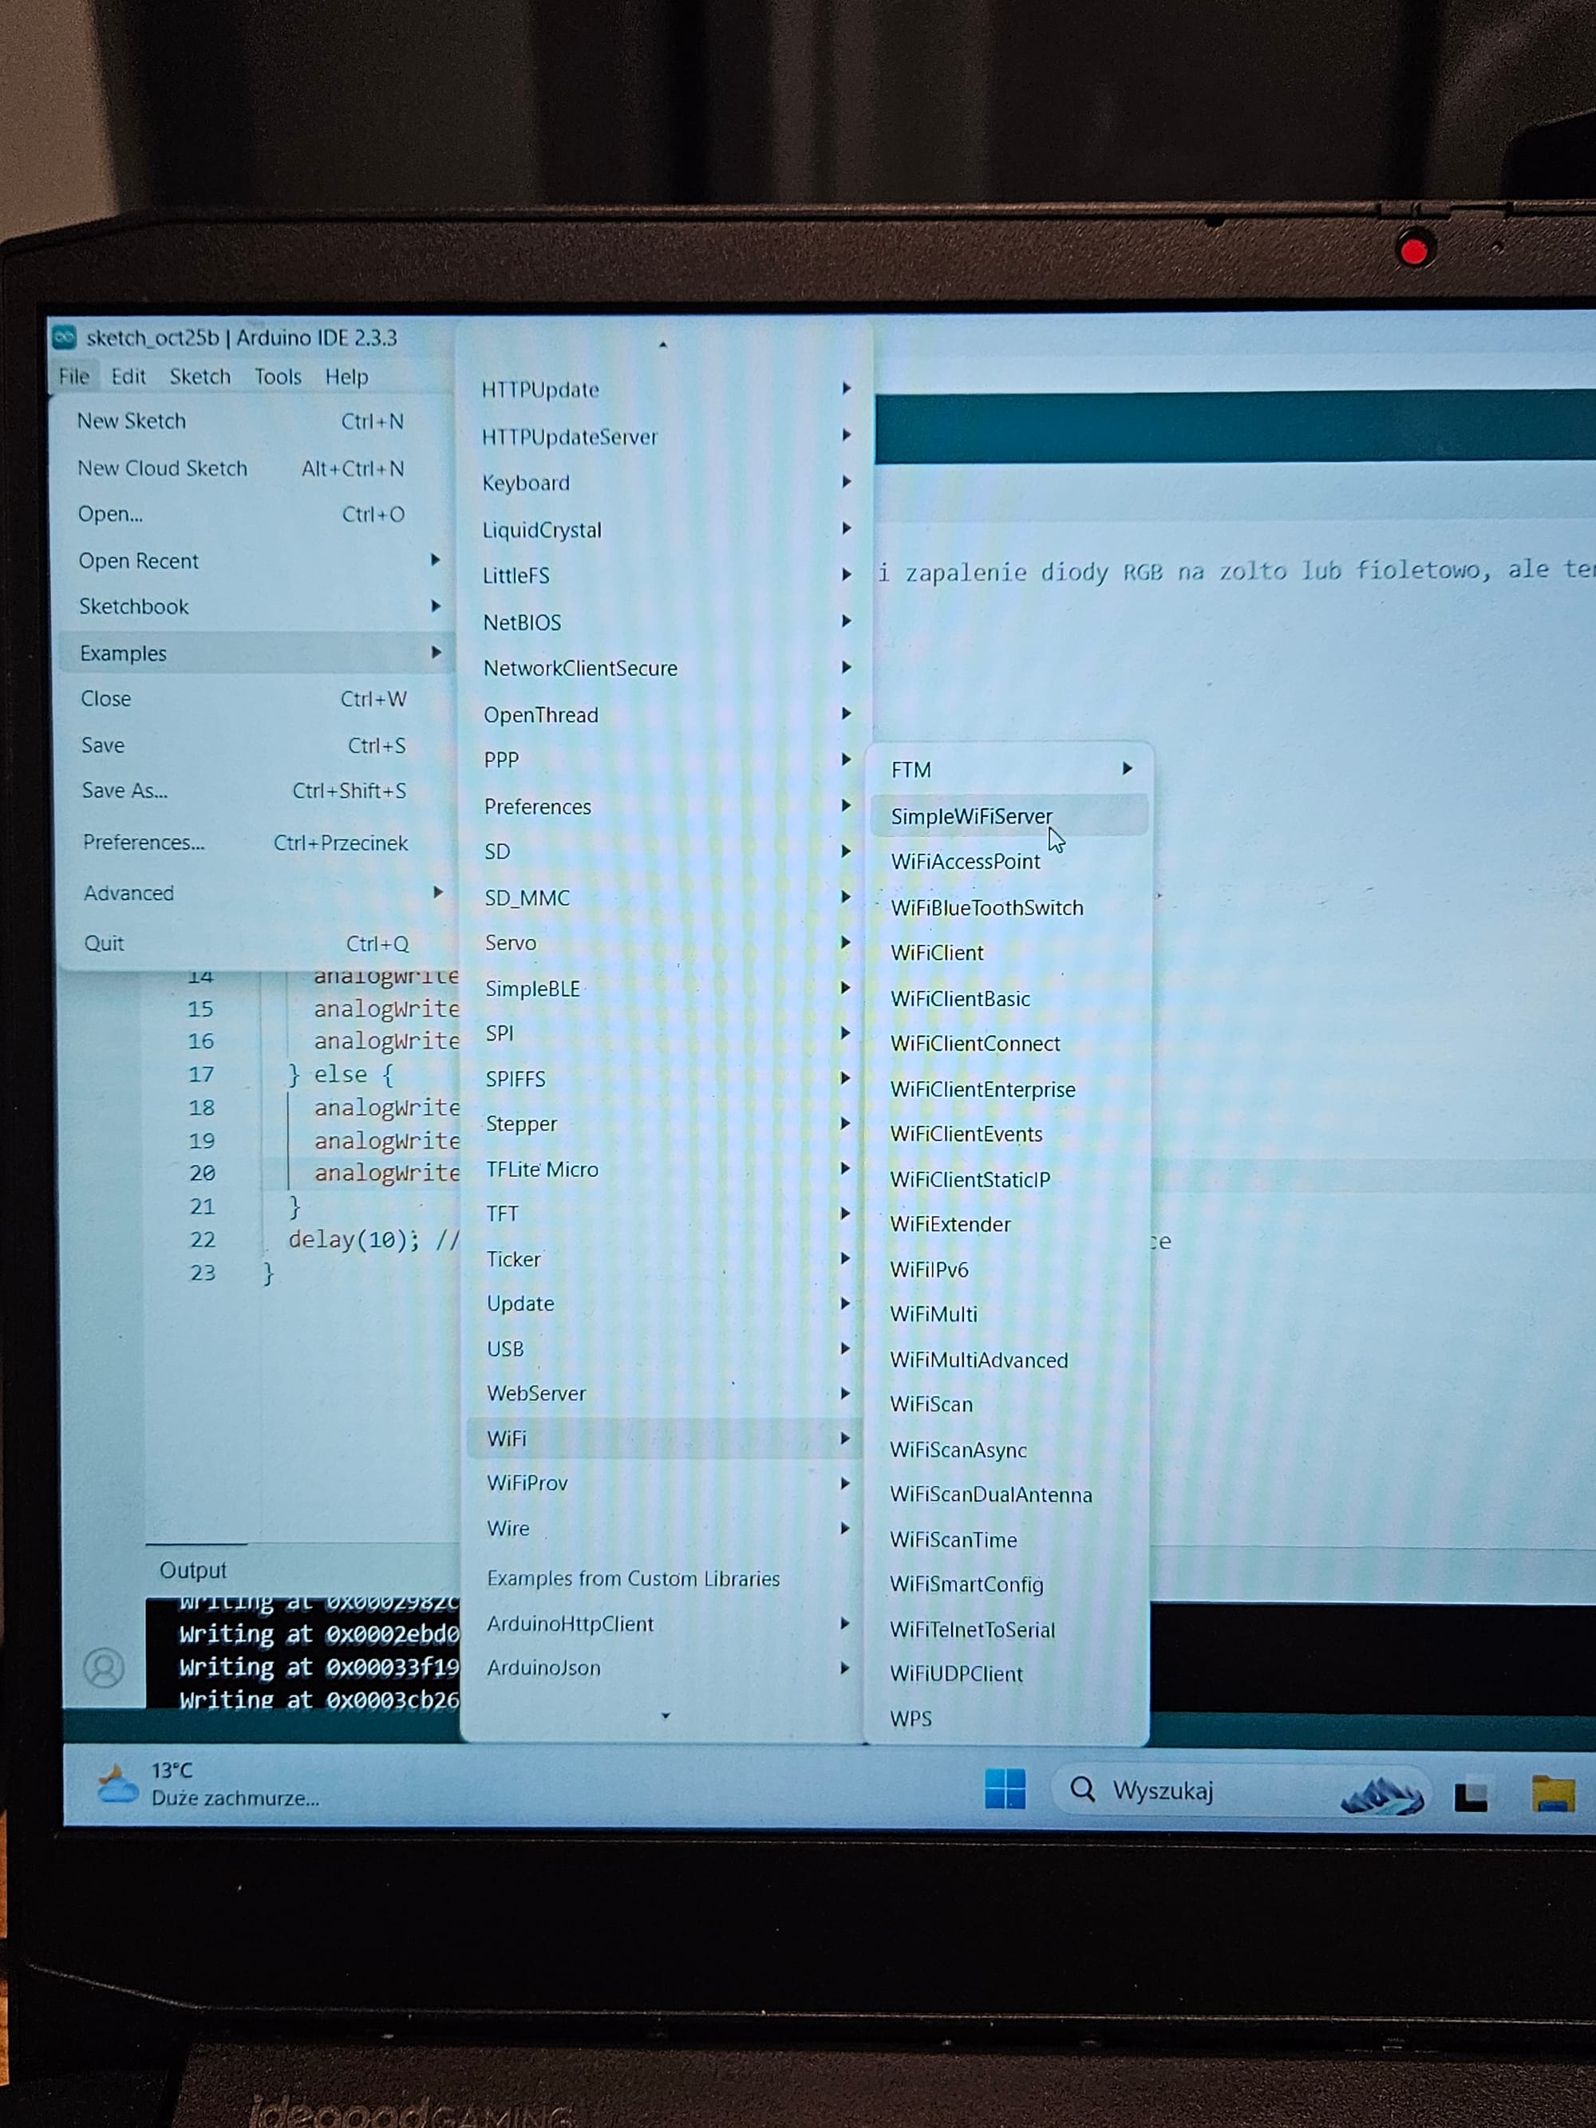The width and height of the screenshot is (1596, 2128).
Task: Open File Explorer from the taskbar
Action: pos(1553,1794)
